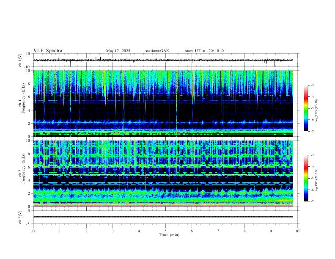
Task: Click the time axis tick label "9"
Action: [x=271, y=231]
